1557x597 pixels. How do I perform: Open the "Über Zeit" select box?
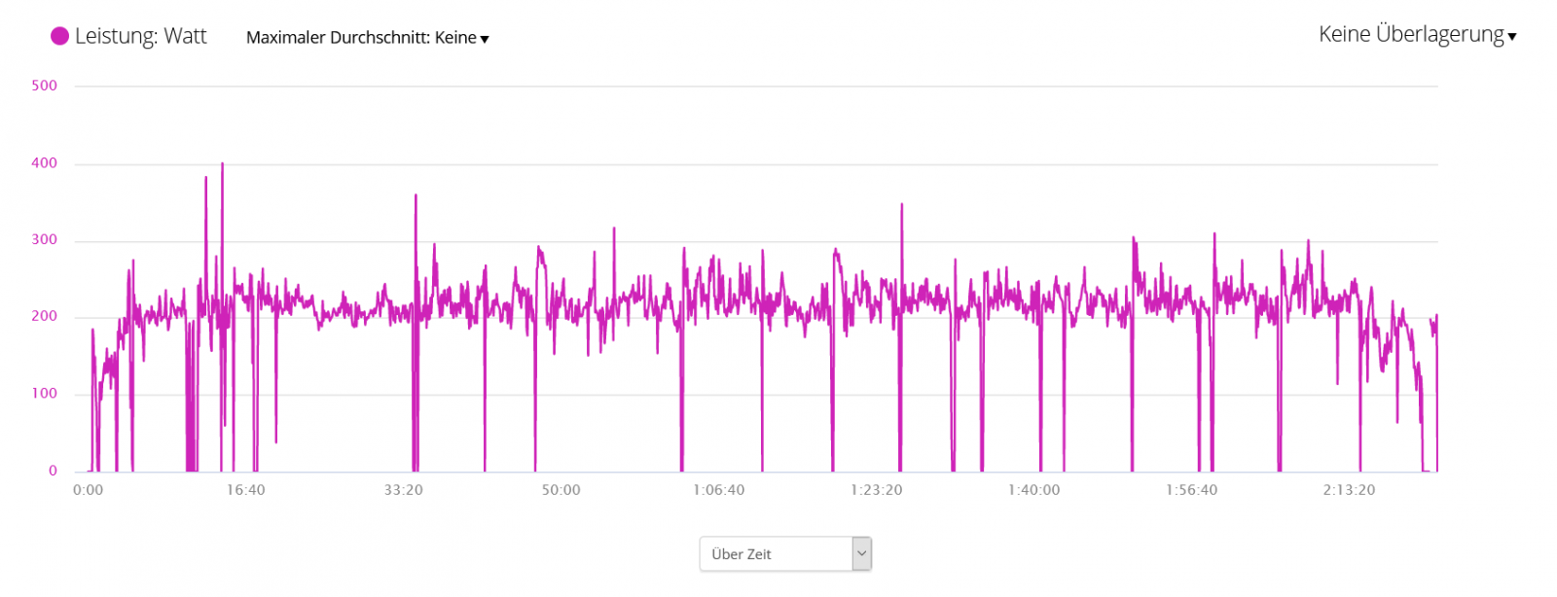tap(776, 554)
